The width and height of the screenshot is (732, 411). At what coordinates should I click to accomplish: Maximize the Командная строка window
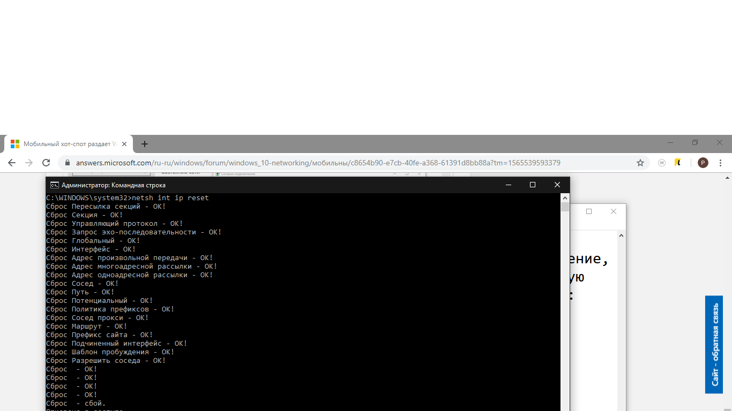point(533,185)
